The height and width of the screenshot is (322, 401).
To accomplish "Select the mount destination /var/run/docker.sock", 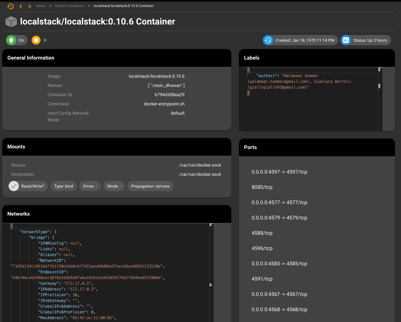I will 200,175.
